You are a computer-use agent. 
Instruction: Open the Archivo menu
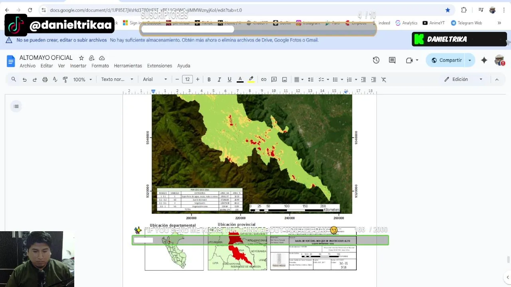[x=28, y=66]
